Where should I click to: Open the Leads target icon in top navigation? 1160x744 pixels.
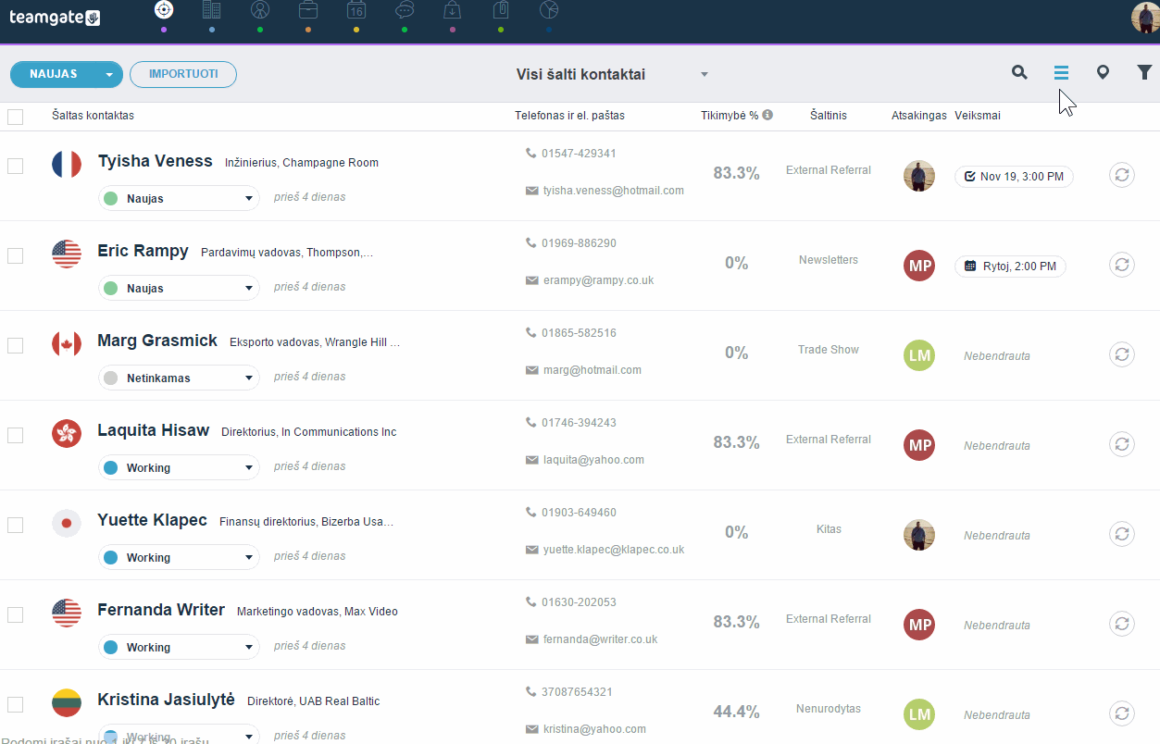coord(164,10)
